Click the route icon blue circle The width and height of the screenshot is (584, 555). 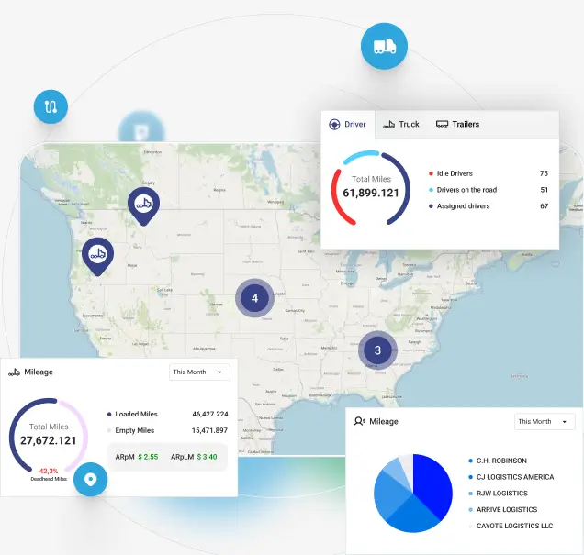point(51,106)
